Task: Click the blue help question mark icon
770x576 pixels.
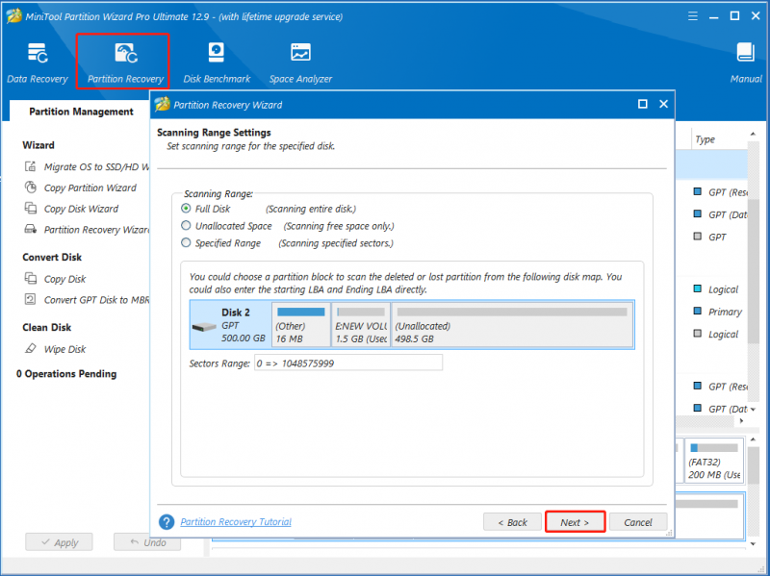Action: click(x=167, y=522)
